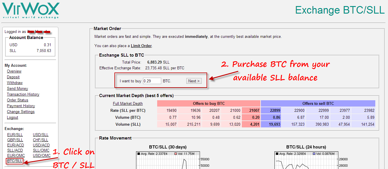Viewport: 388px width, 169px height.
Task: Select EUR/SLL exchange
Action: (x=15, y=135)
